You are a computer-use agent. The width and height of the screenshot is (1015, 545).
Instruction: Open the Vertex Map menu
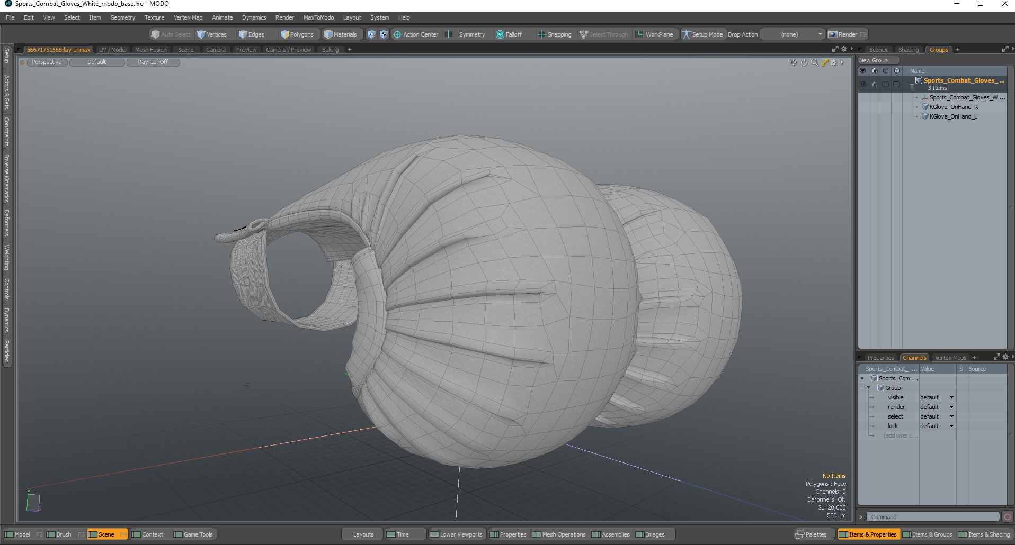click(x=188, y=17)
